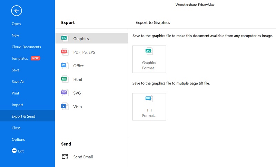Click the green HTML file icon
Image resolution: width=276 pixels, height=167 pixels.
65,79
